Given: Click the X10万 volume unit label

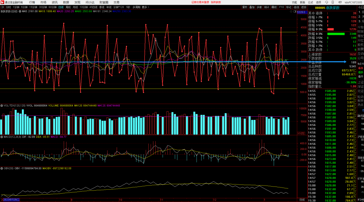Looking at the screenshot, I should click(301, 133).
